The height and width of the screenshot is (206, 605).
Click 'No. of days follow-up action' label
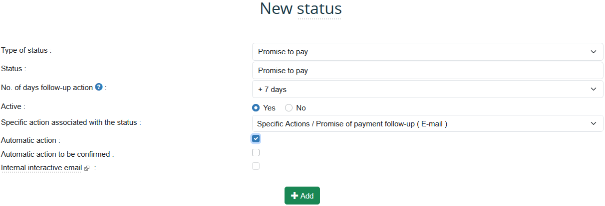(x=47, y=88)
